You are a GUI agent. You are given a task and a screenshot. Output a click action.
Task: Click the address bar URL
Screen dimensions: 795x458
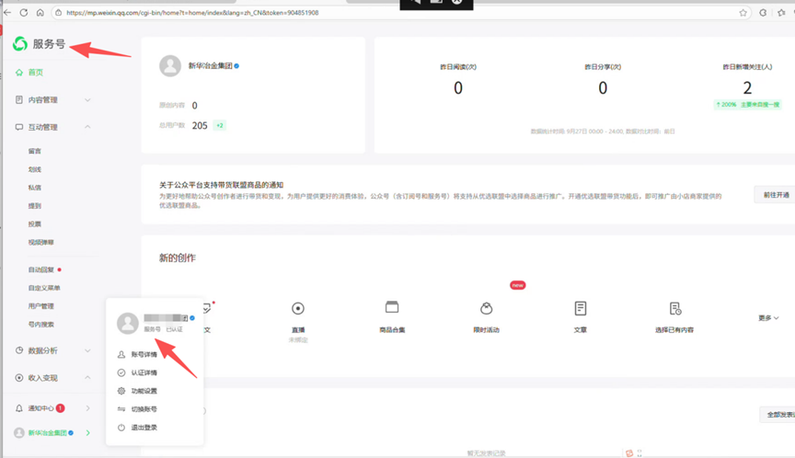(x=192, y=13)
